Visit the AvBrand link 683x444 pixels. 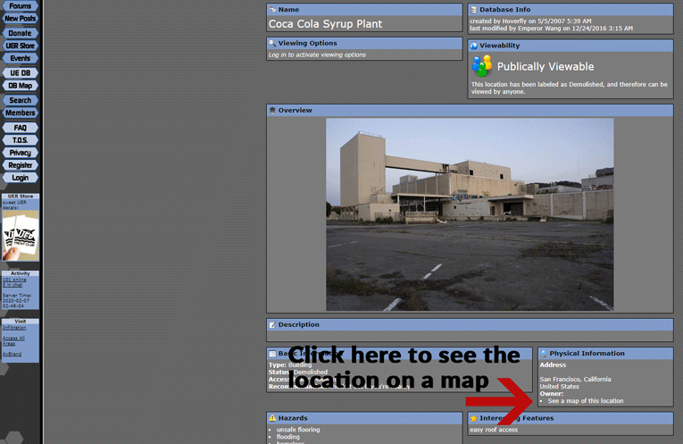12,354
